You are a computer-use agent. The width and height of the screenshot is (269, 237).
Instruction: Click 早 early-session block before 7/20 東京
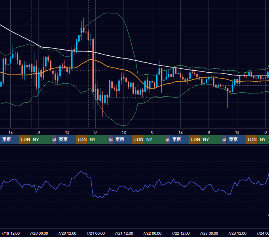point(54,139)
